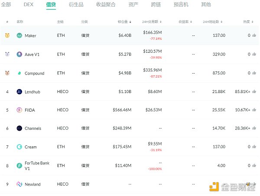Click the Maker protocol logo icon
This screenshot has height=196, width=260.
click(19, 35)
